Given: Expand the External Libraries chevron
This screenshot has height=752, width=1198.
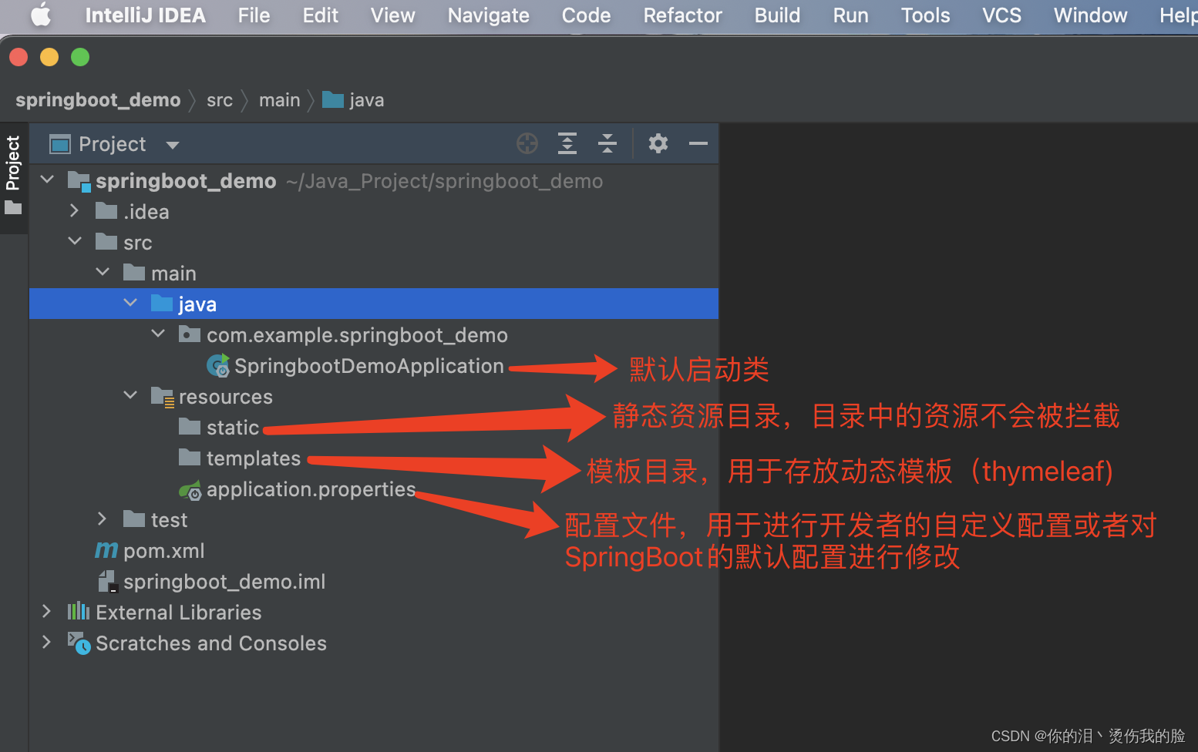Looking at the screenshot, I should tap(47, 611).
